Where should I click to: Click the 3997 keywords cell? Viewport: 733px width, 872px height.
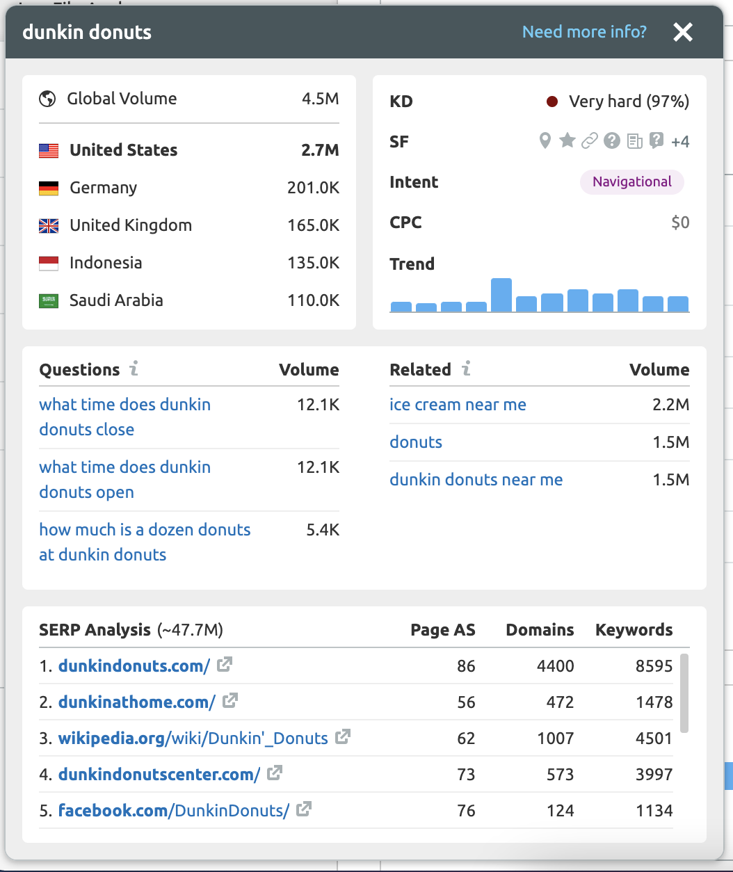pyautogui.click(x=654, y=775)
